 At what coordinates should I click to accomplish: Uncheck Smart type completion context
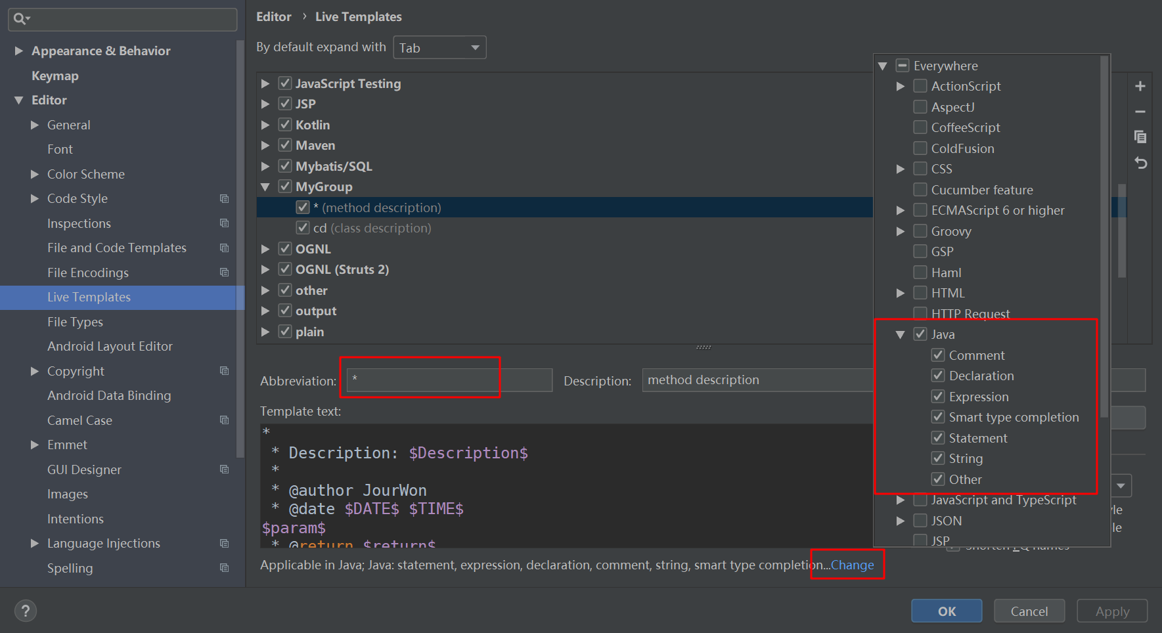[938, 417]
